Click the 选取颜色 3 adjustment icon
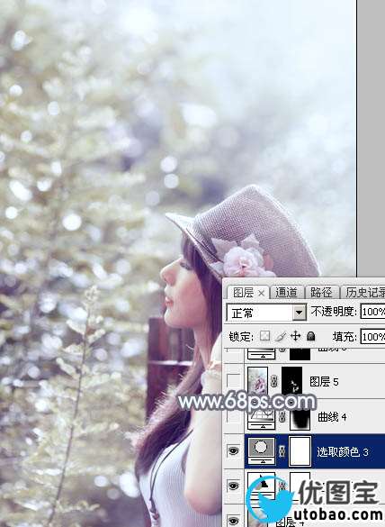Viewport: 385px width, 527px height. pyautogui.click(x=261, y=450)
